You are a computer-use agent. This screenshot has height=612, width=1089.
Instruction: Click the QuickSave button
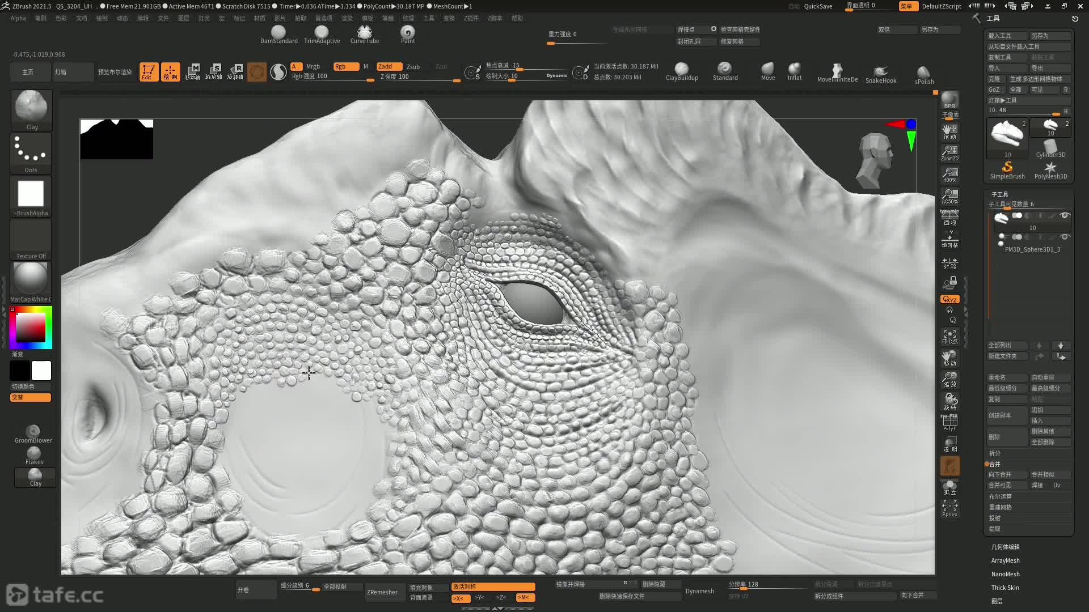[818, 6]
